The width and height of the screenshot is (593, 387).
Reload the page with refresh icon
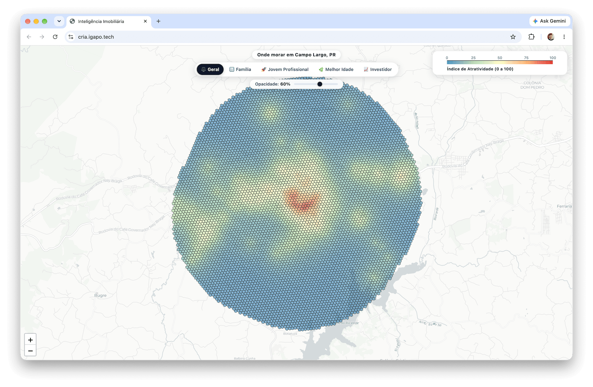coord(55,37)
